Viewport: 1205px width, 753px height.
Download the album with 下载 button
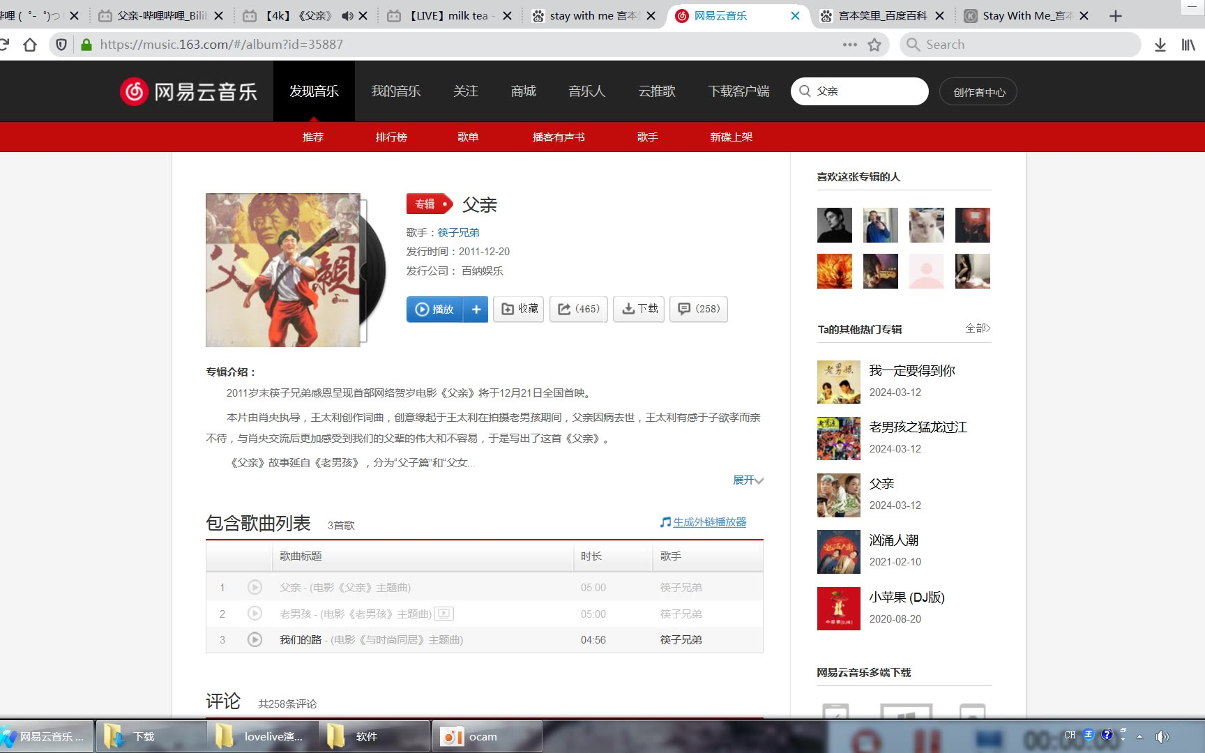[639, 309]
